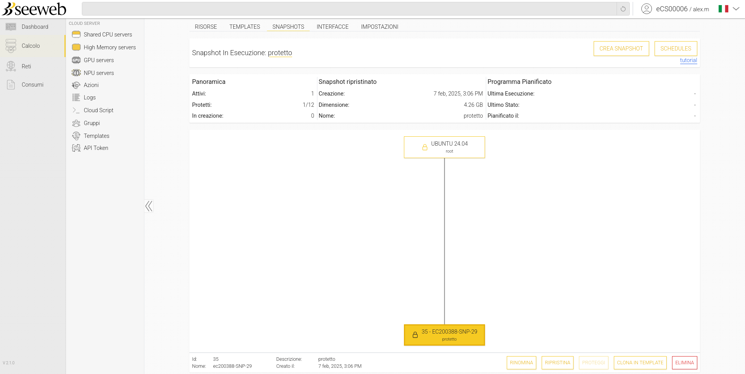This screenshot has height=374, width=745.
Task: Open the Consumi section
Action: (33, 85)
